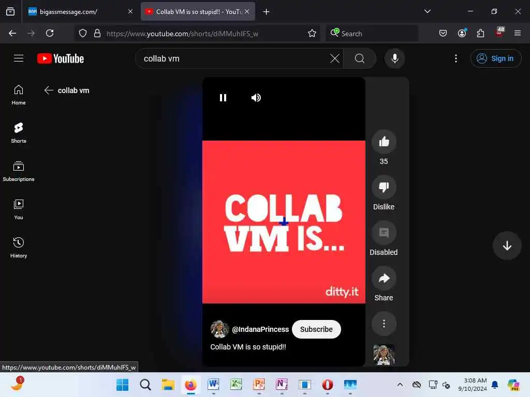Launch Opera browser from taskbar

click(327, 385)
